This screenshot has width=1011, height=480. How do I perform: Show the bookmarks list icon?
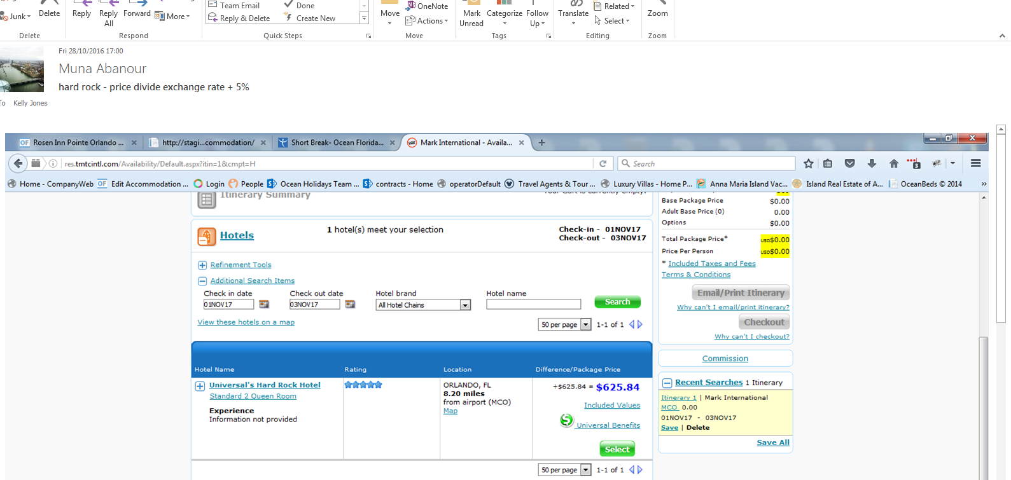[x=828, y=163]
